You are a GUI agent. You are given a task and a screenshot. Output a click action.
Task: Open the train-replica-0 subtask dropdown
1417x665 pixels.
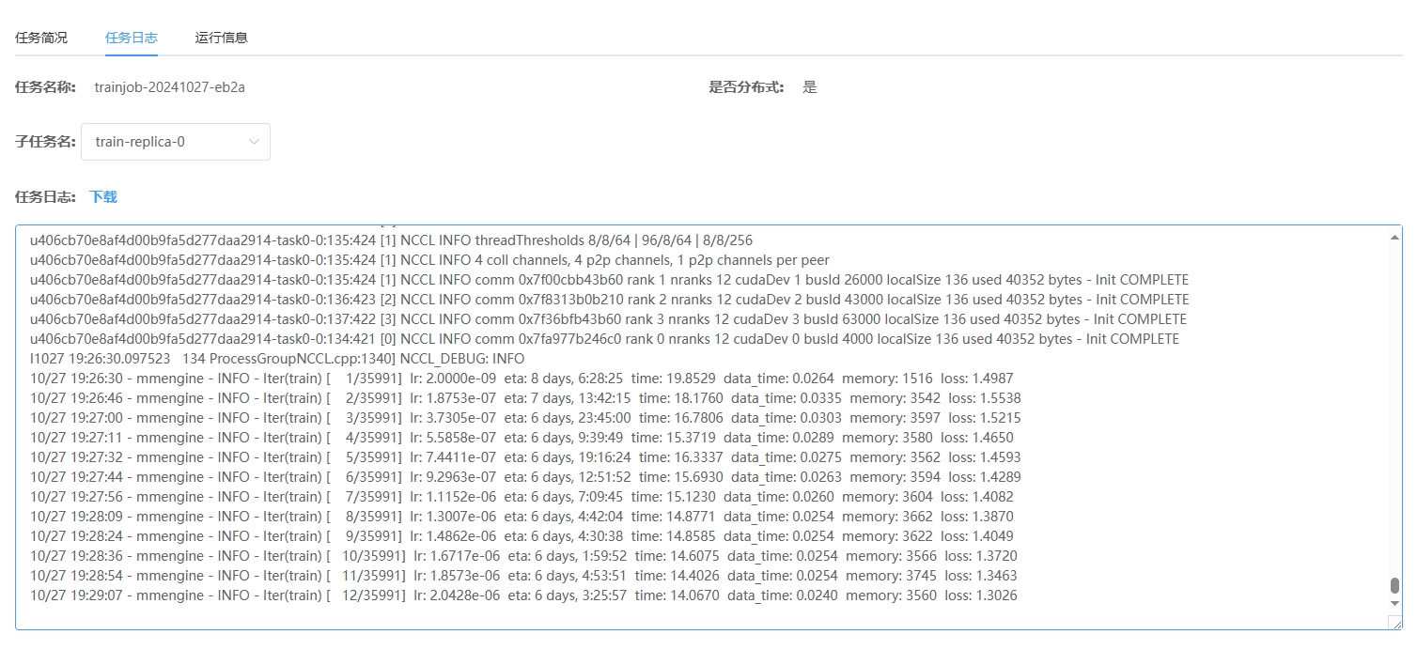pos(175,142)
